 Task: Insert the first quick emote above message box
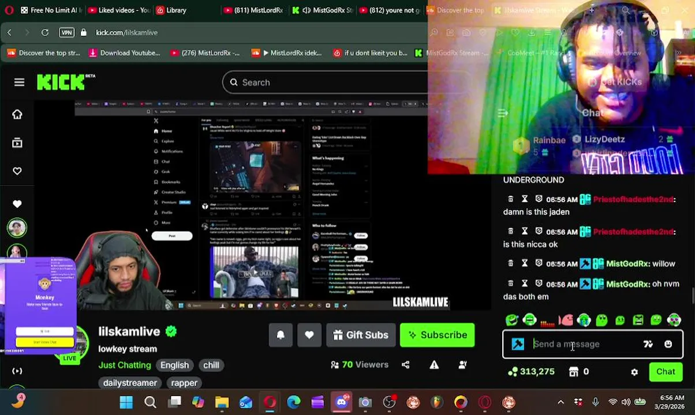(512, 319)
